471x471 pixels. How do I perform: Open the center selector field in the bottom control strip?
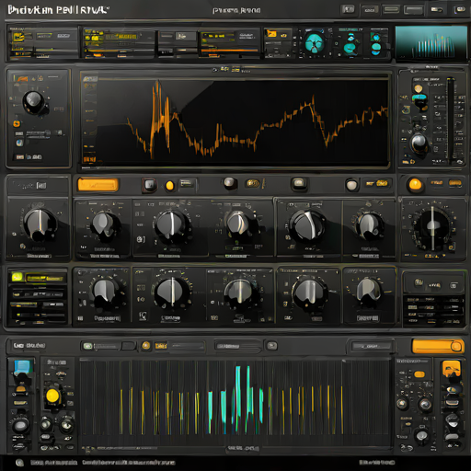click(x=237, y=346)
